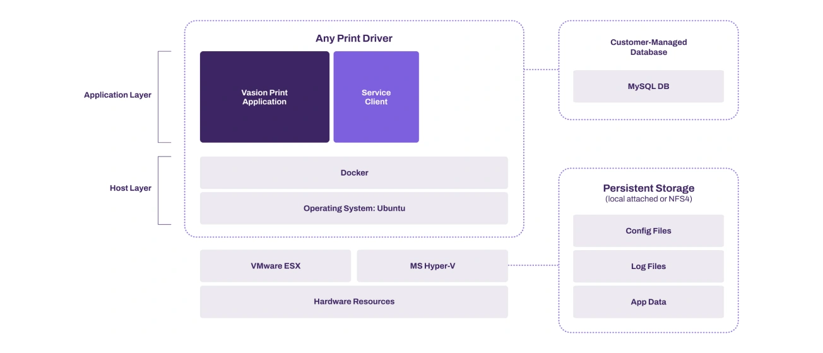Click the Hardware Resources bar
This screenshot has width=823, height=353.
[x=353, y=302]
